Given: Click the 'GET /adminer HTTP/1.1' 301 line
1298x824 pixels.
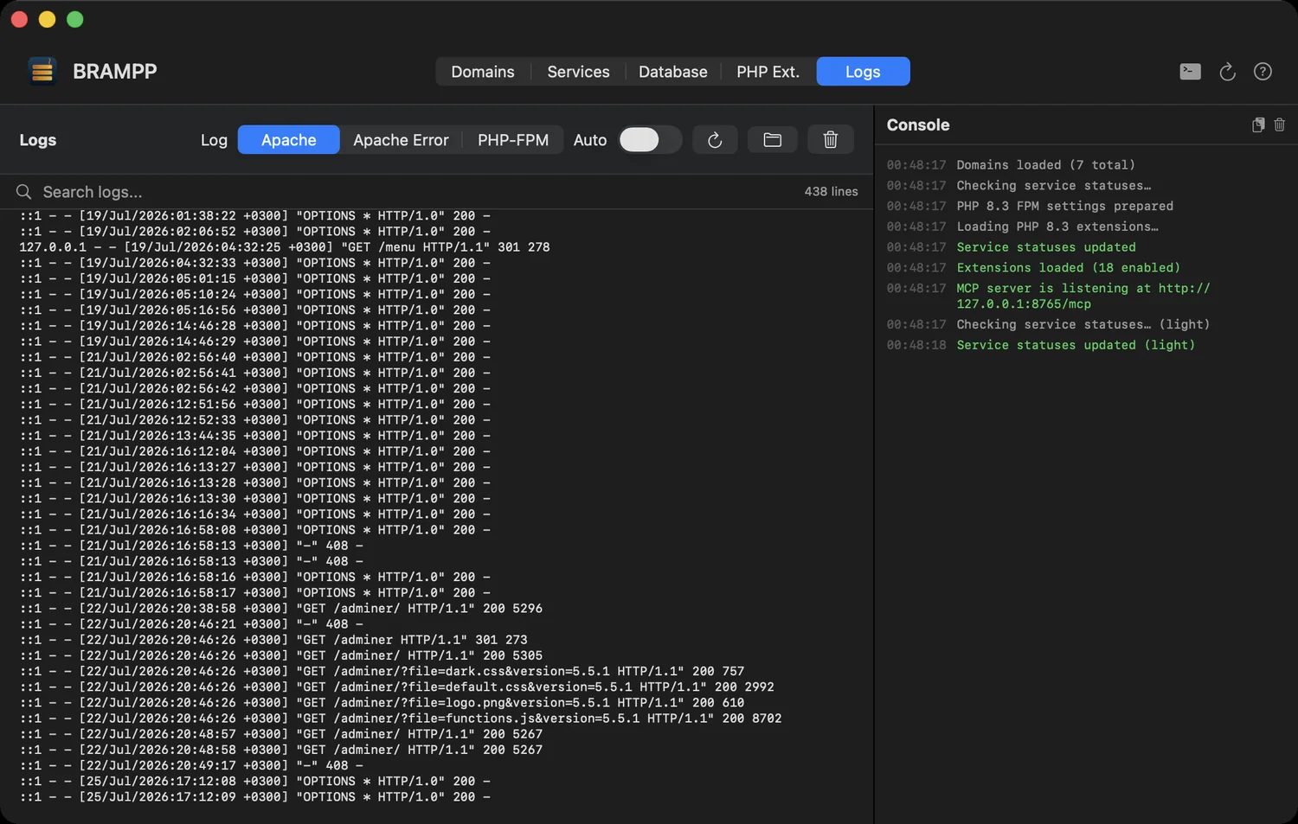Looking at the screenshot, I should point(273,640).
